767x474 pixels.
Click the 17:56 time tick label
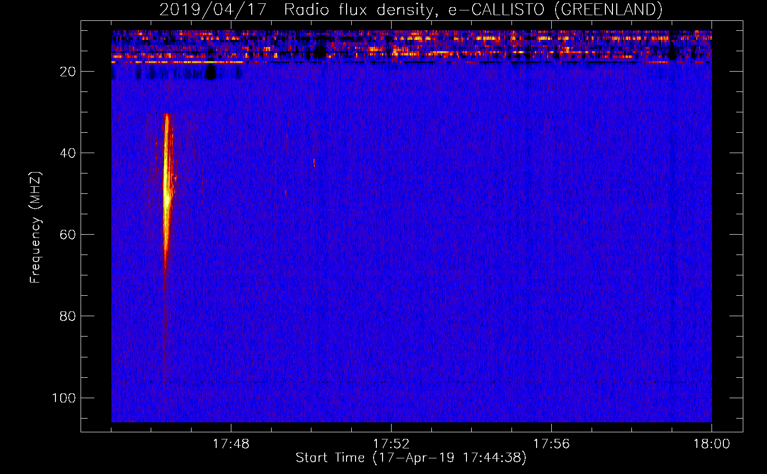click(551, 444)
